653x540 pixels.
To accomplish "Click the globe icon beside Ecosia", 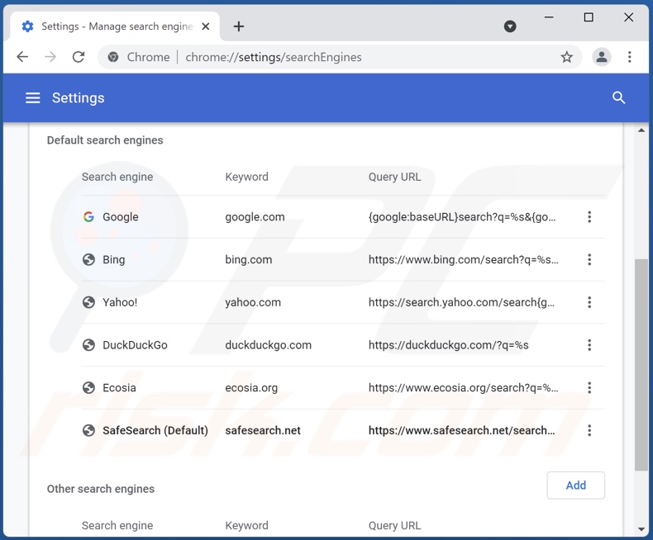I will pos(88,388).
